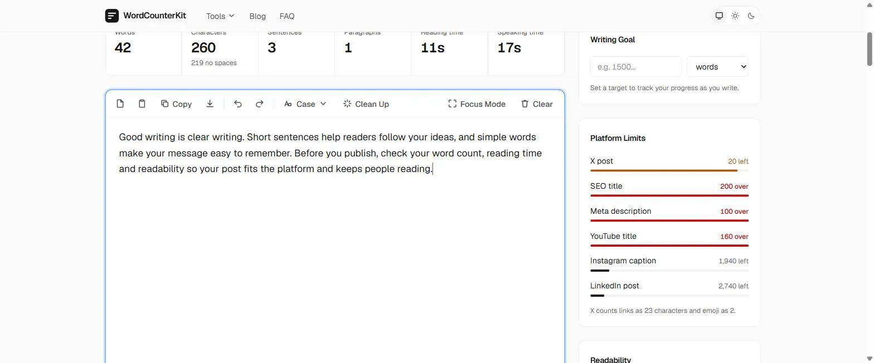874x363 pixels.
Task: Expand the Tools menu
Action: [x=220, y=16]
